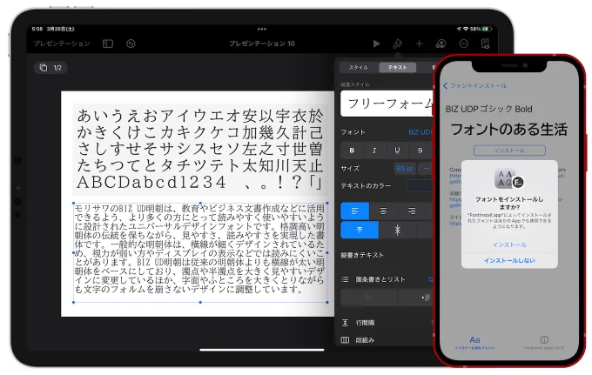The image size is (592, 375).
Task: Toggle Bold formatting
Action: pos(352,151)
